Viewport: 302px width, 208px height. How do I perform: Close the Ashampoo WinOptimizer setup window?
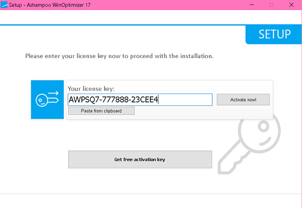[291, 5]
